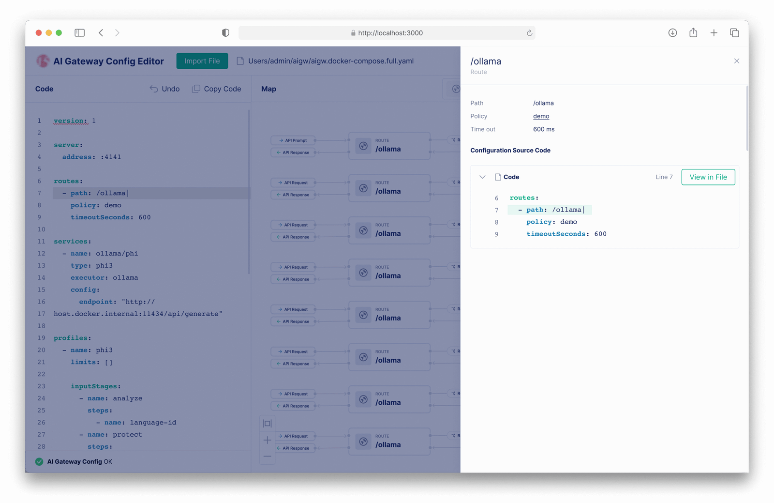Viewport: 774px width, 503px height.
Task: Click the browser back arrow
Action: [101, 33]
